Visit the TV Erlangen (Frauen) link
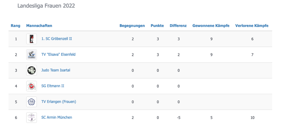Viewport: 281px width, 135px height. click(x=59, y=102)
